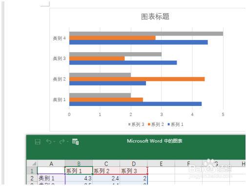Click the orange 类别 2 bar
The image size is (247, 186).
point(137,79)
